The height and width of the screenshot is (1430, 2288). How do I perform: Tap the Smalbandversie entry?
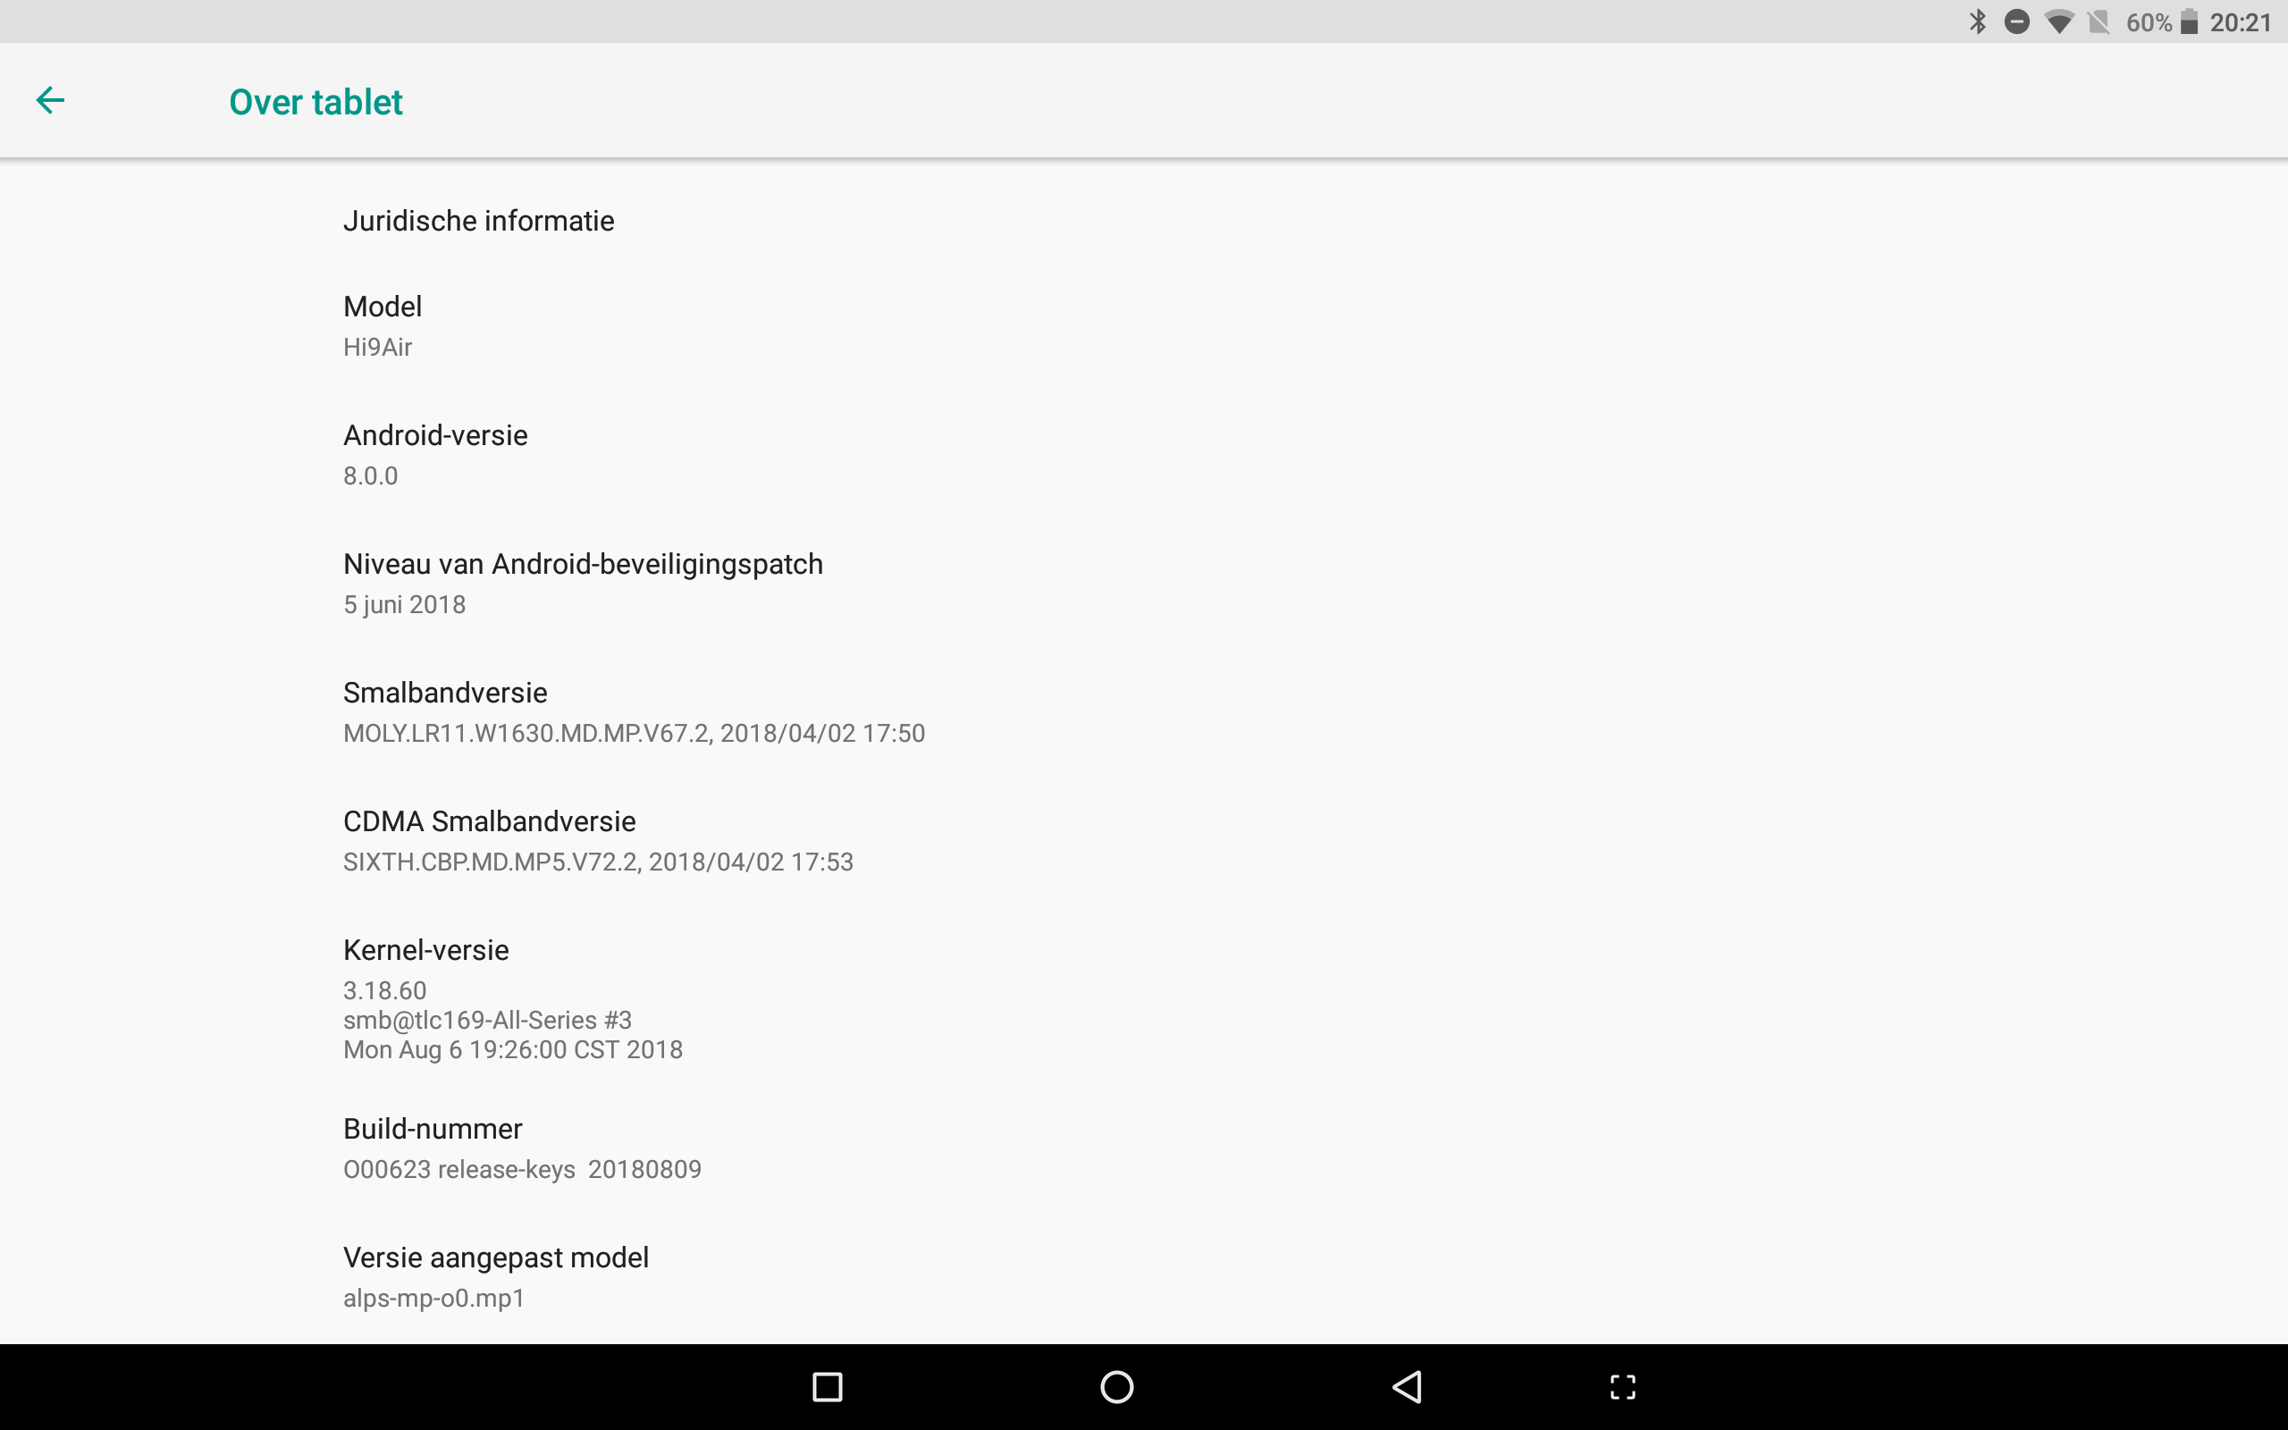1144,712
